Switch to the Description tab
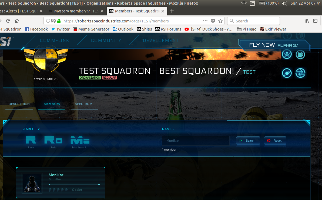Screen dimensions: 322x200 click(19, 104)
